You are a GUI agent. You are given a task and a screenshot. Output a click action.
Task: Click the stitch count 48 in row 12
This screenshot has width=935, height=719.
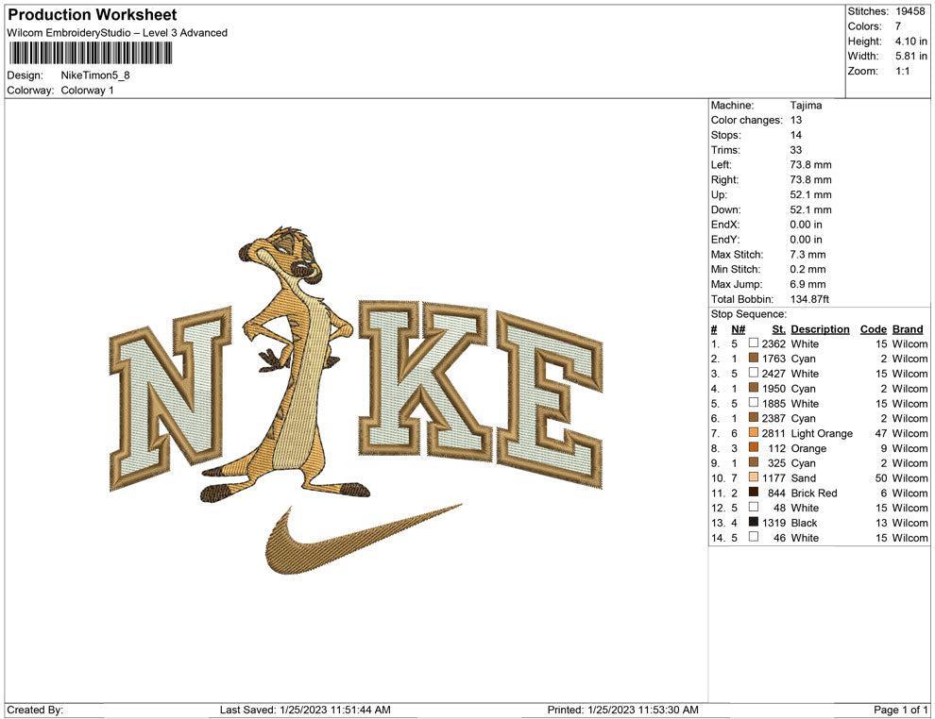click(779, 508)
